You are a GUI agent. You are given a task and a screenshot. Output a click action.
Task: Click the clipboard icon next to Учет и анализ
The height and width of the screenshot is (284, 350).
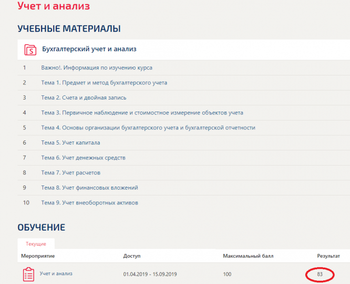[x=28, y=274]
